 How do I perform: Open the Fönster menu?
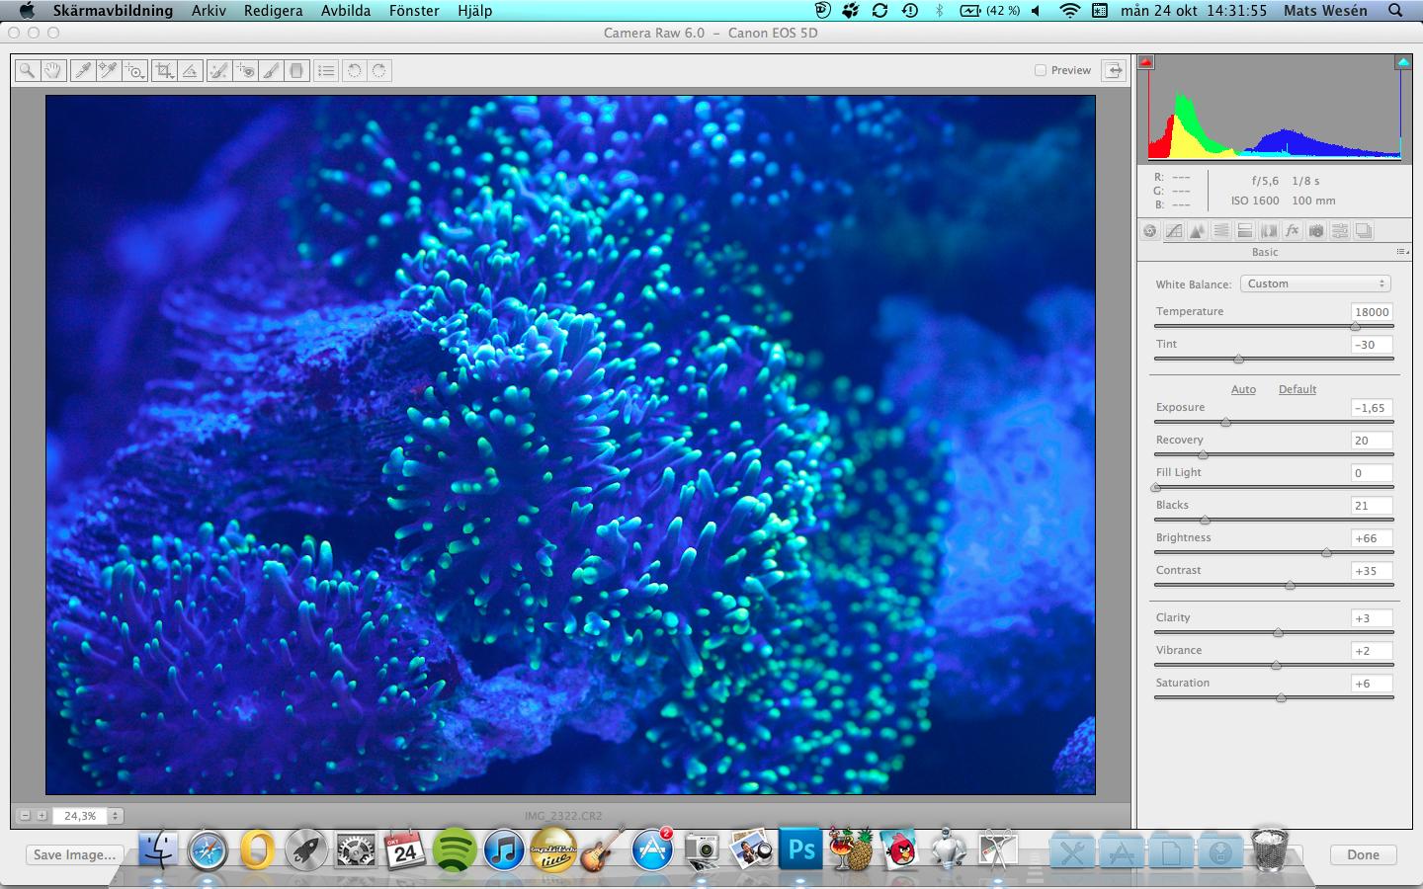tap(414, 10)
